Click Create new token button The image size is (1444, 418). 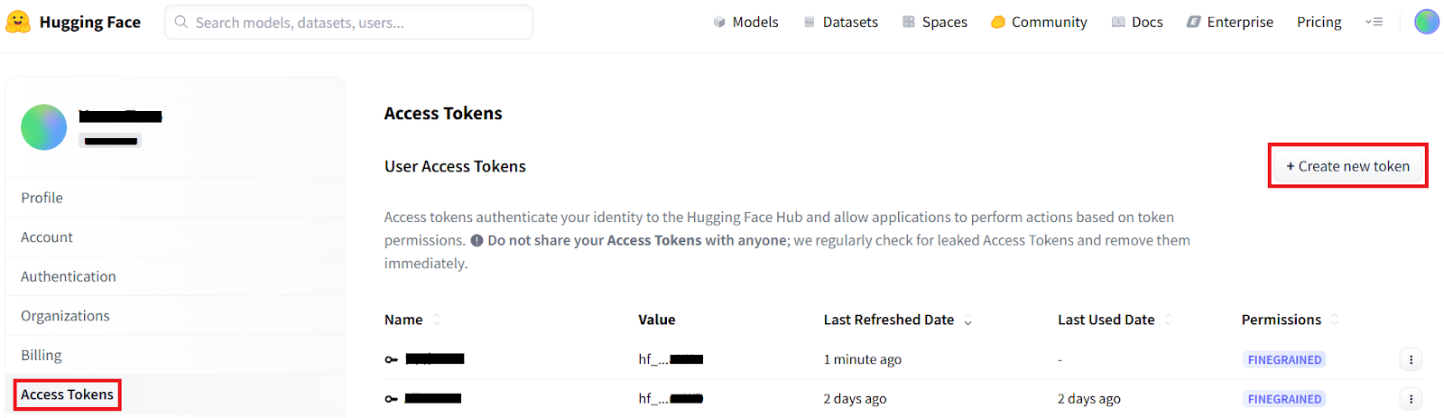click(x=1347, y=166)
